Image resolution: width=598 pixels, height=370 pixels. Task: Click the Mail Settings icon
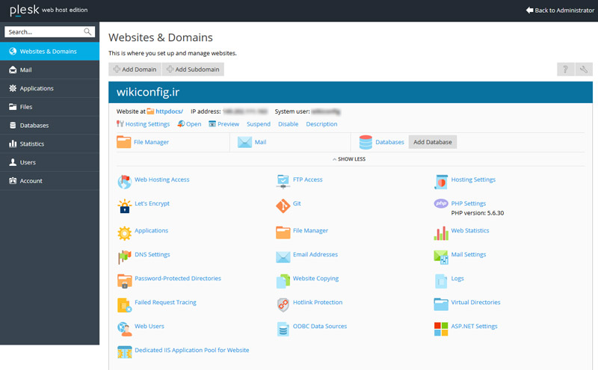(441, 257)
